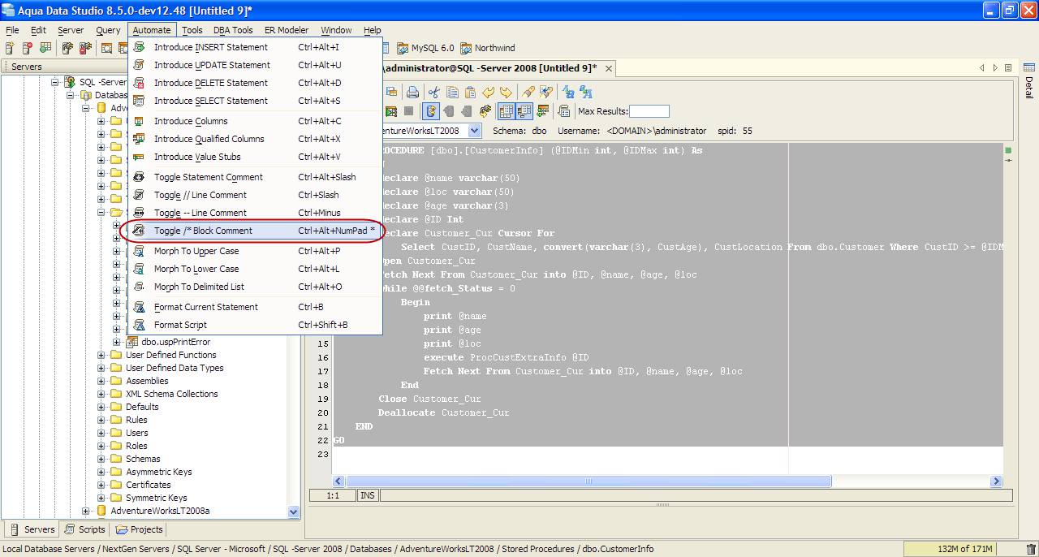Click the Undo arrow icon
The image size is (1039, 557).
488,93
